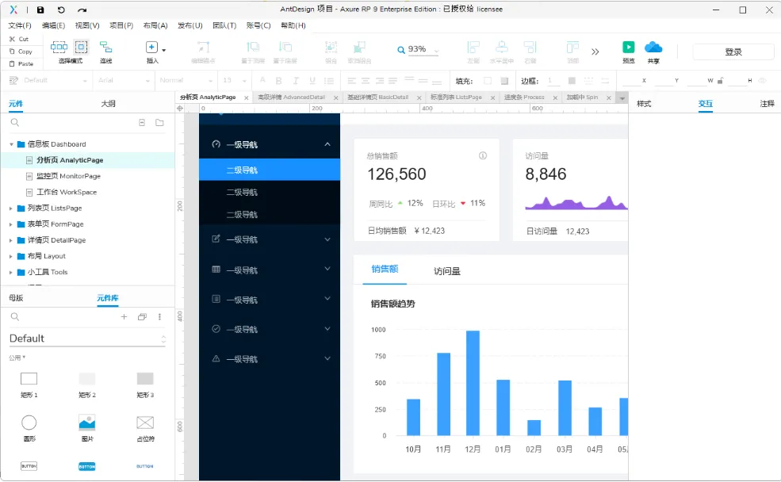Screen dimensions: 781x482
Task: Add a new page icon in pages panel
Action: [x=142, y=123]
